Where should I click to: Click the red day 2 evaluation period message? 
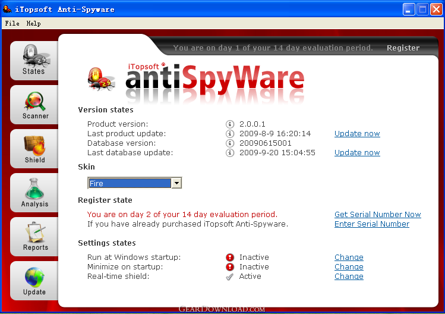[x=182, y=214]
